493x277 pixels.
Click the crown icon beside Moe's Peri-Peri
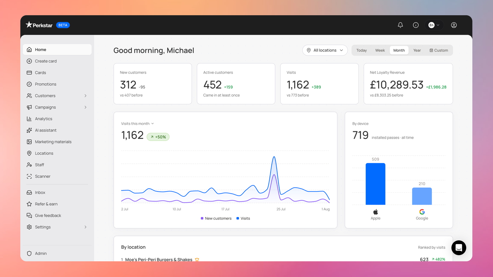[197, 259]
